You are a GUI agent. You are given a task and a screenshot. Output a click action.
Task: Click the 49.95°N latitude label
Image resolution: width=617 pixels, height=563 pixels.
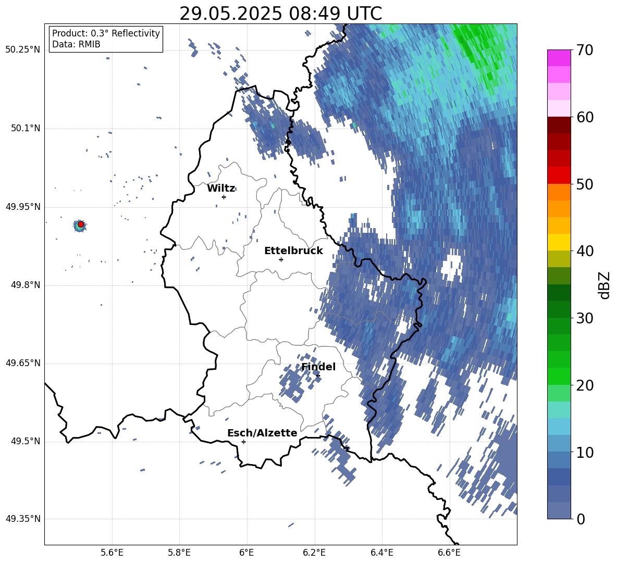tap(23, 207)
